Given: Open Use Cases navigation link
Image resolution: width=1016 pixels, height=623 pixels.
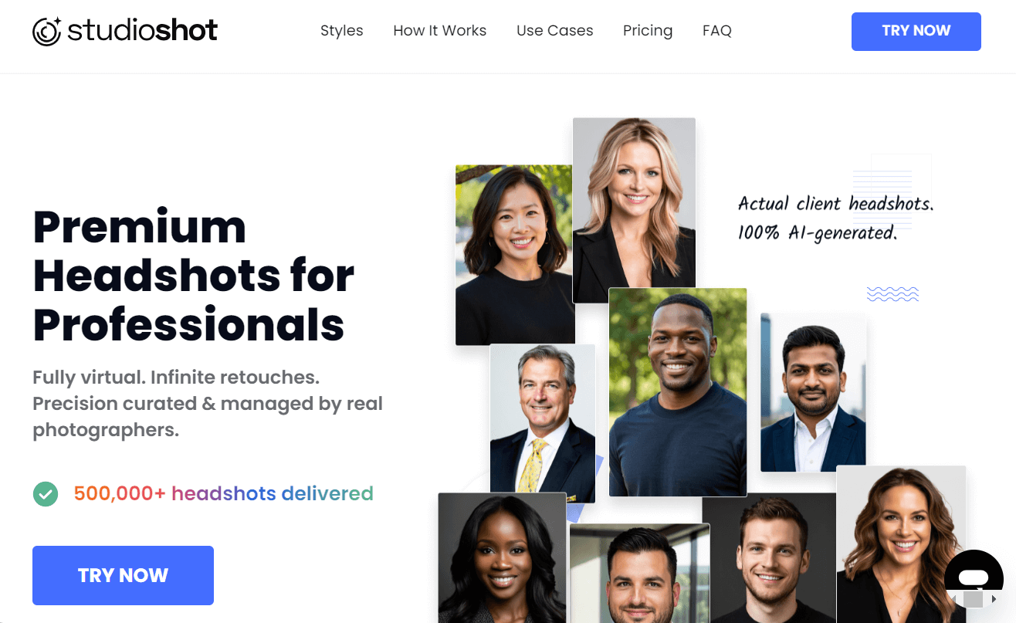Looking at the screenshot, I should (x=555, y=31).
